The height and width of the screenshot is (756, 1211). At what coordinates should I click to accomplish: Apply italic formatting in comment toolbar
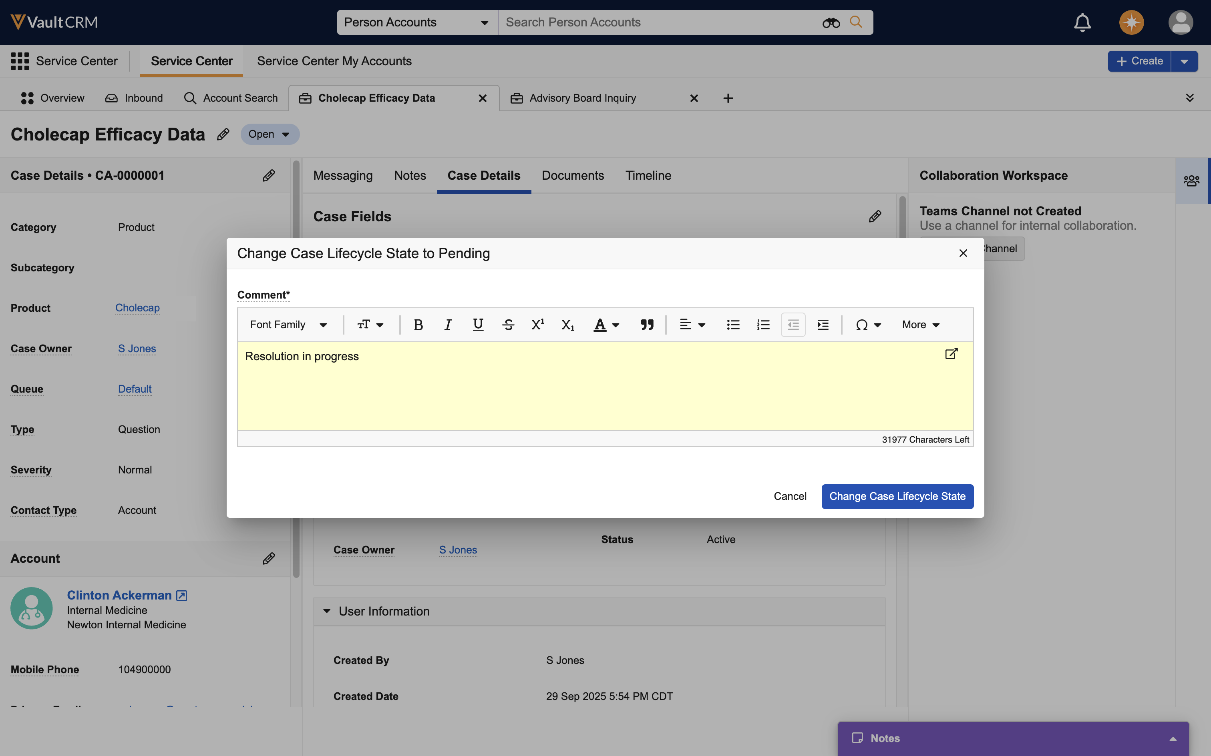coord(448,325)
